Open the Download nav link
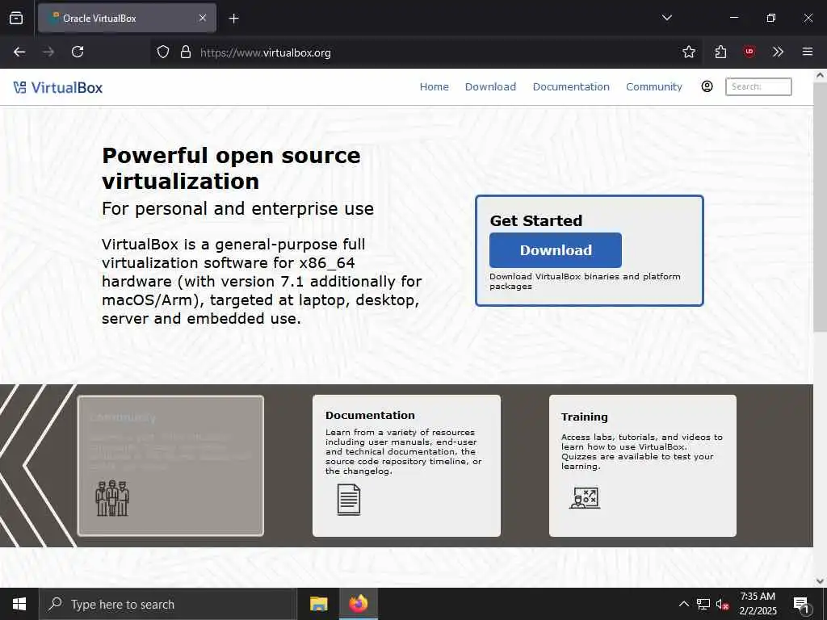 click(490, 87)
